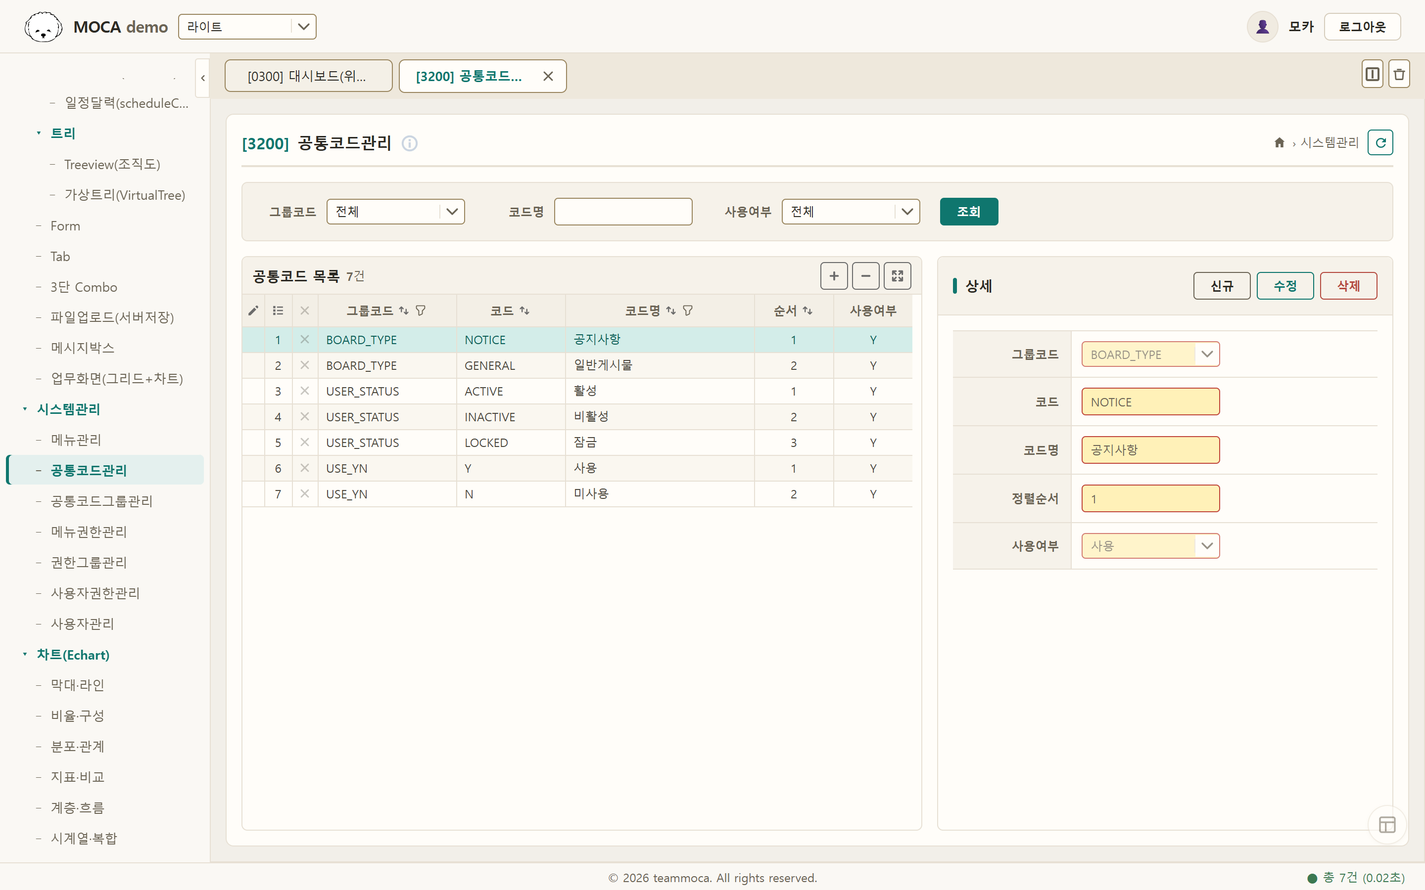Open the 그룹코드 search filter dropdown

click(396, 211)
